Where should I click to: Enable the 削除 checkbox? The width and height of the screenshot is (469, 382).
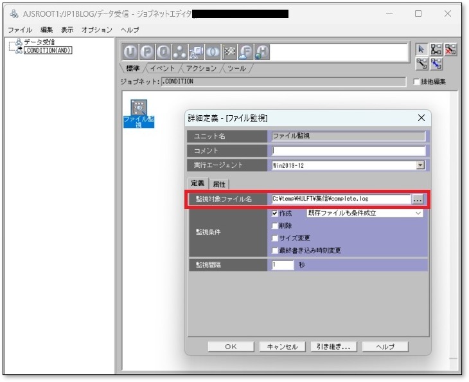click(x=276, y=226)
